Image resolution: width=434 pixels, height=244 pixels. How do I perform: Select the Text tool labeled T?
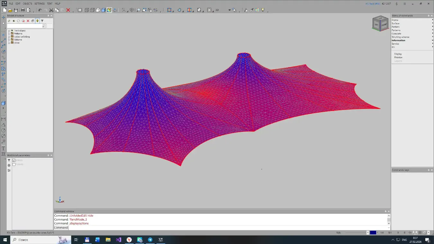[x=4, y=149]
